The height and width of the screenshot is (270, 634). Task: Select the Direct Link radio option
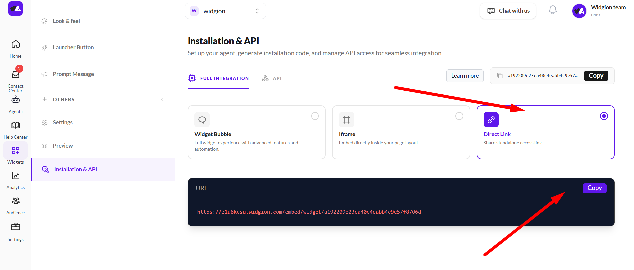click(604, 116)
